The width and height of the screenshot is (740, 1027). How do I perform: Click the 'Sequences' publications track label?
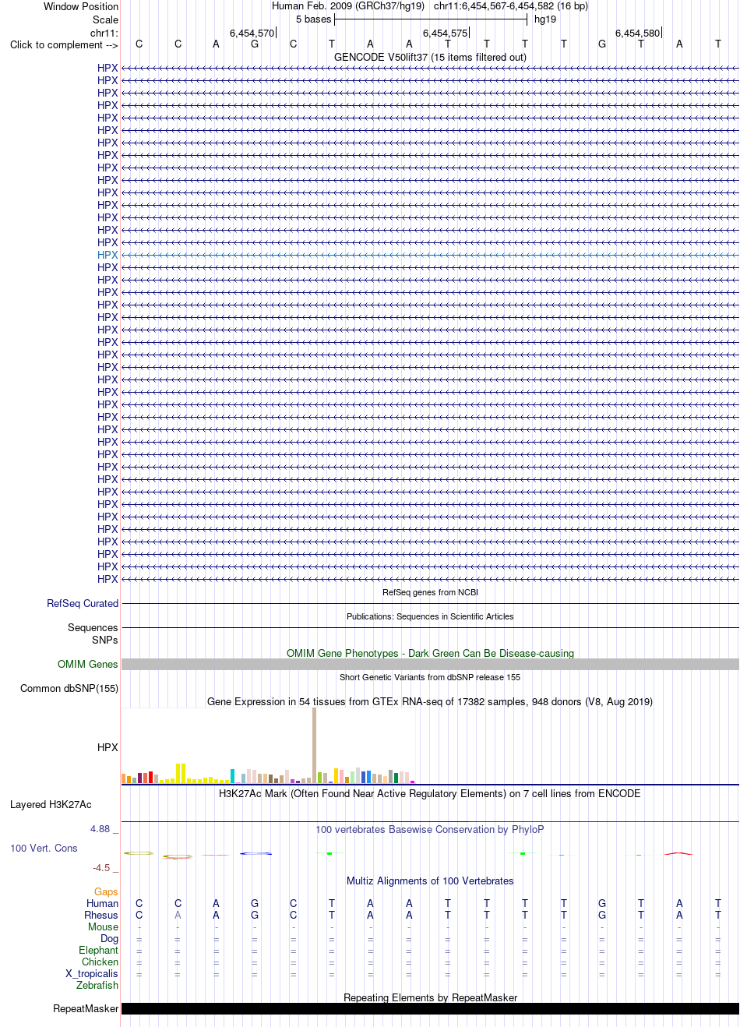pyautogui.click(x=93, y=627)
